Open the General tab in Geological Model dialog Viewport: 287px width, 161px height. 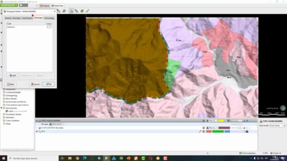8,18
